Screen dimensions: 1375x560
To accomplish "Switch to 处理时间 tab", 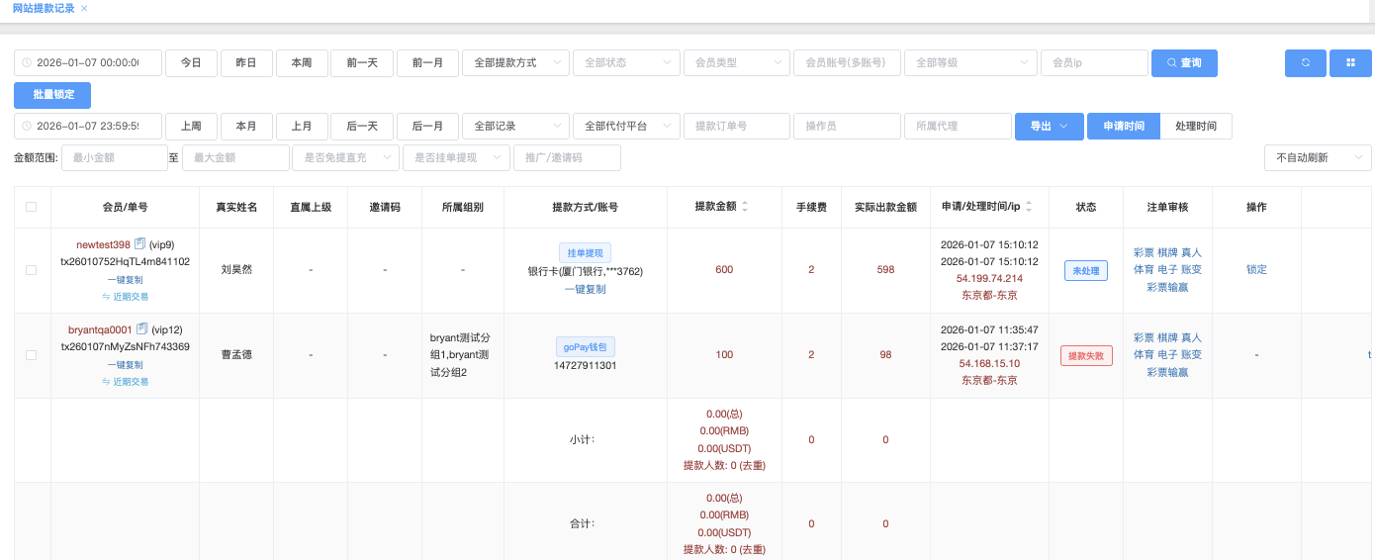I will click(1195, 127).
